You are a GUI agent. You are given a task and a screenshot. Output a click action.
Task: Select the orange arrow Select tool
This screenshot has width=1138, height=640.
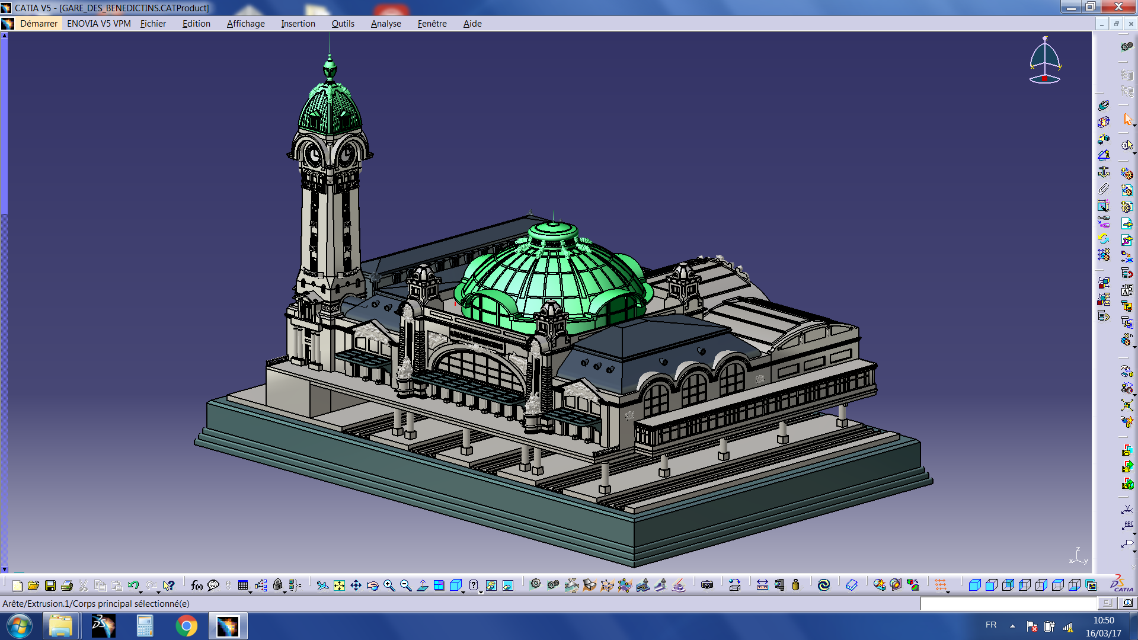pyautogui.click(x=1127, y=120)
